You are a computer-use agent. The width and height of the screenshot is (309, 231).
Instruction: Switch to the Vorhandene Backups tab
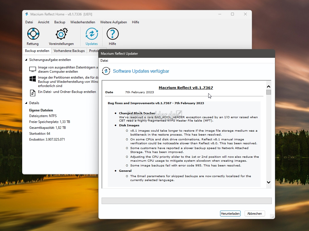(x=69, y=51)
